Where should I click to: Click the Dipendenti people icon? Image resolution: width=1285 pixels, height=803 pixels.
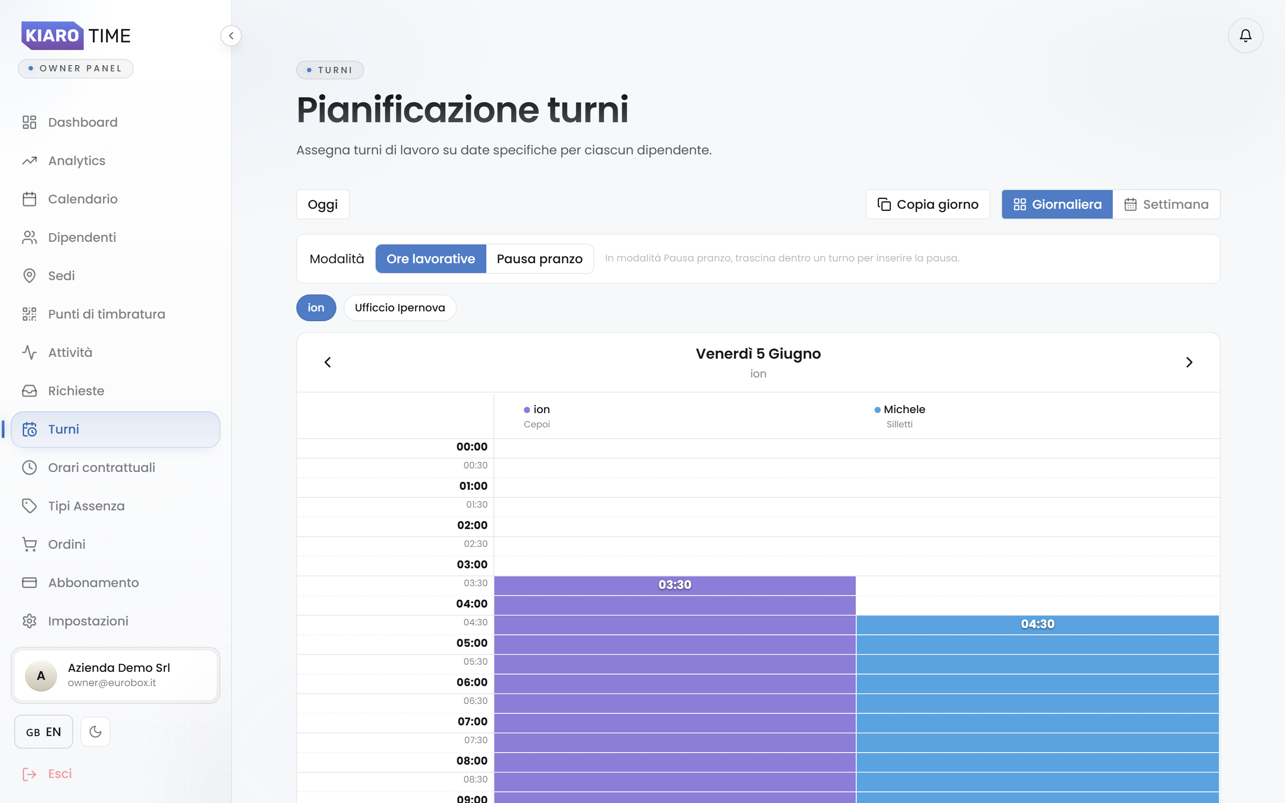tap(29, 237)
